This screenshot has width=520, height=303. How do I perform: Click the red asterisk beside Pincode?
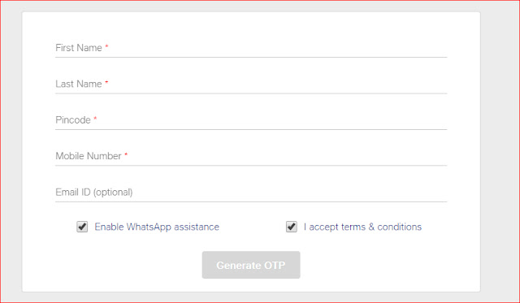(x=95, y=118)
